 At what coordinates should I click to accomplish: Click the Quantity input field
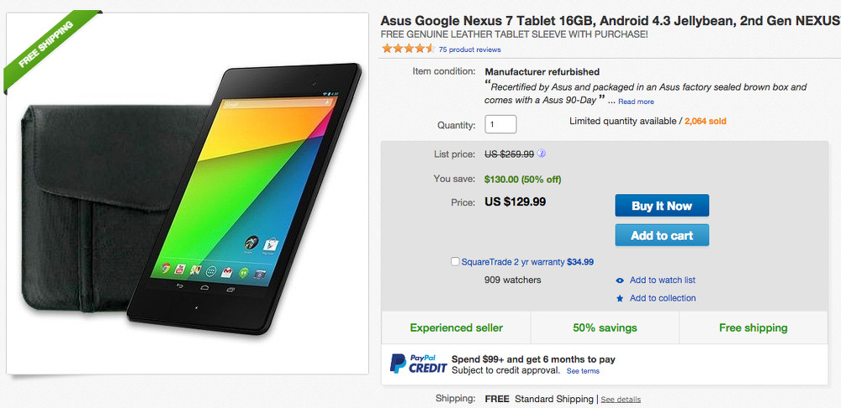pyautogui.click(x=500, y=124)
